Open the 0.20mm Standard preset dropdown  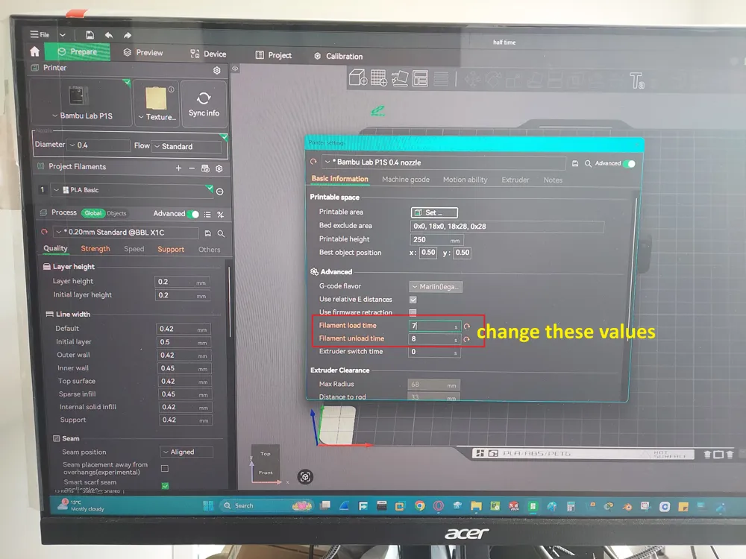click(x=125, y=233)
